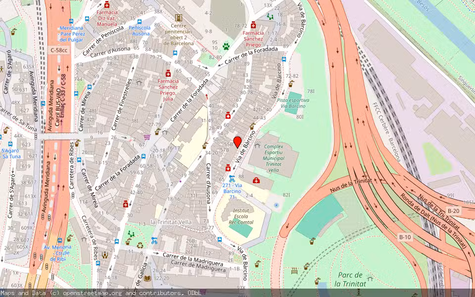475x297 pixels.
Task: Select the bicycle rental icon at 271 - Via Barcino
Action: 232,179
